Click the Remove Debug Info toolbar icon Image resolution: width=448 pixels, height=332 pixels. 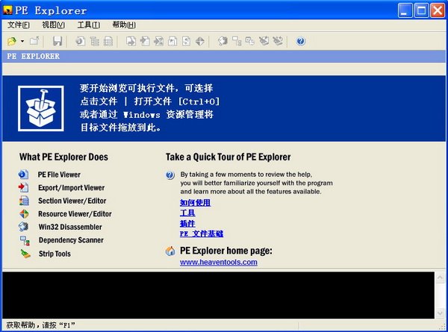[x=264, y=41]
